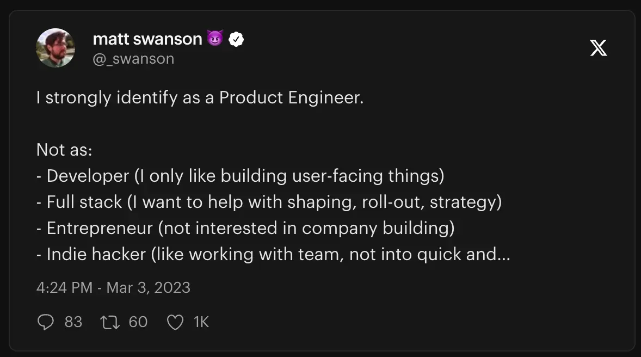Click the '- Full stack' bullet line
The width and height of the screenshot is (641, 357).
(269, 202)
